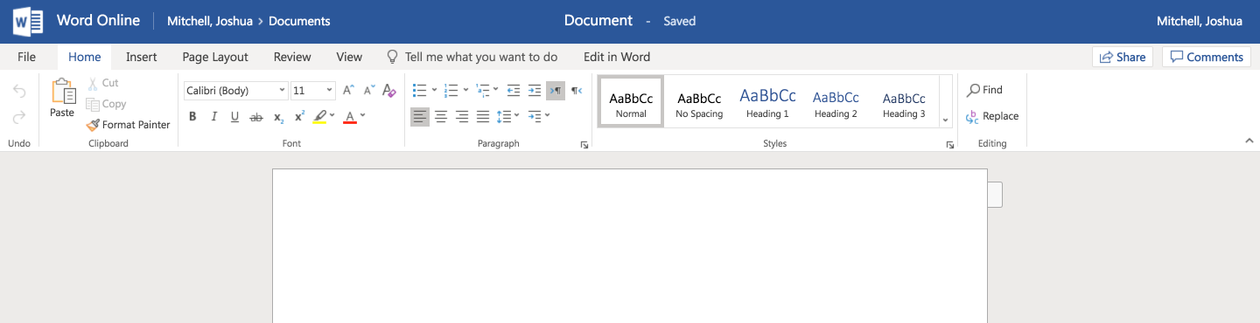Open the File menu
Viewport: 1260px width, 323px height.
[26, 57]
